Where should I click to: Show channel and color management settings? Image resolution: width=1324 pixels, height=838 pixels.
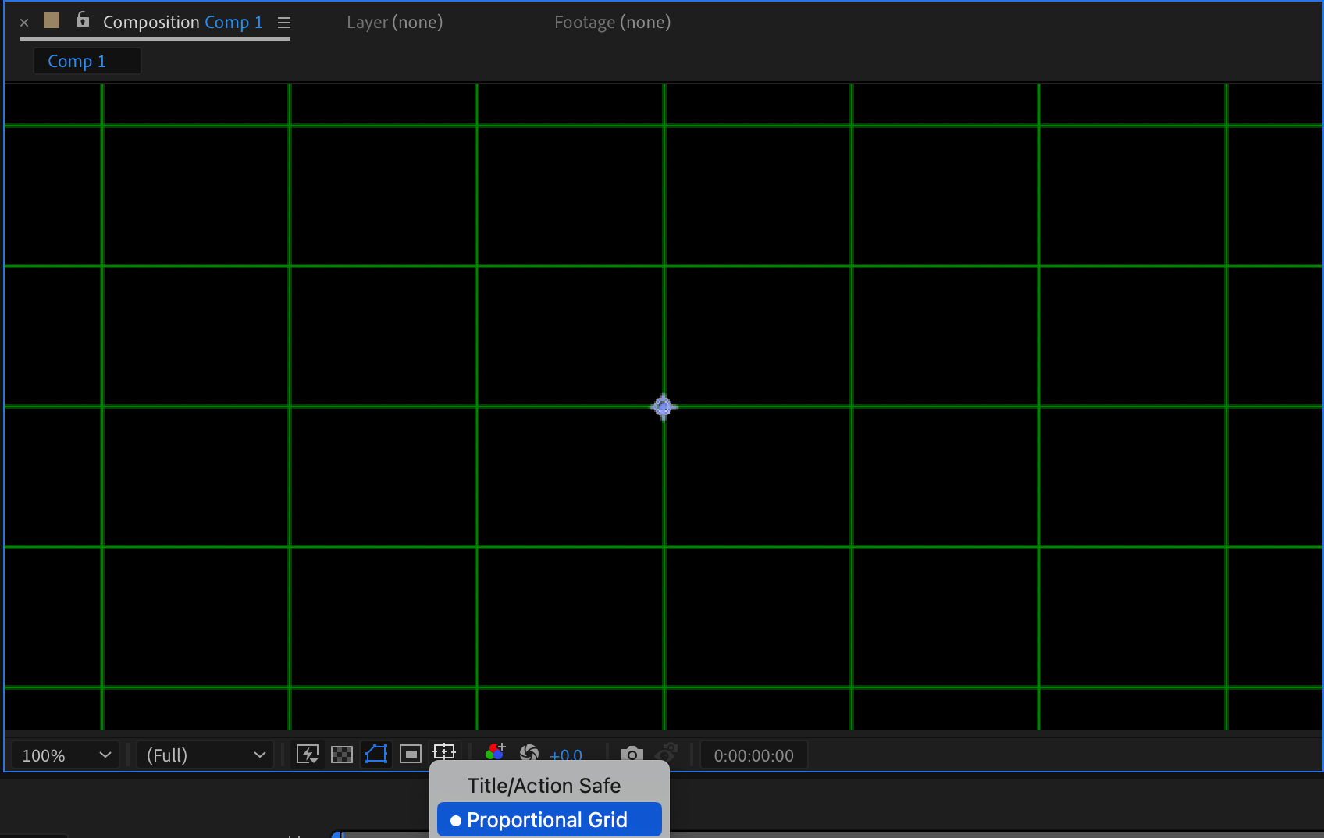(495, 752)
